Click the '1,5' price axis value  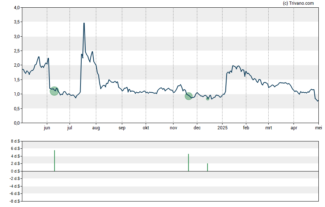point(17,80)
